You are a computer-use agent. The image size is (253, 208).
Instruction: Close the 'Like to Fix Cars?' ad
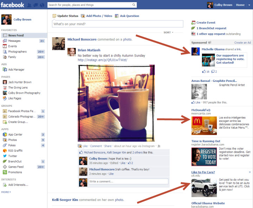tap(249, 172)
